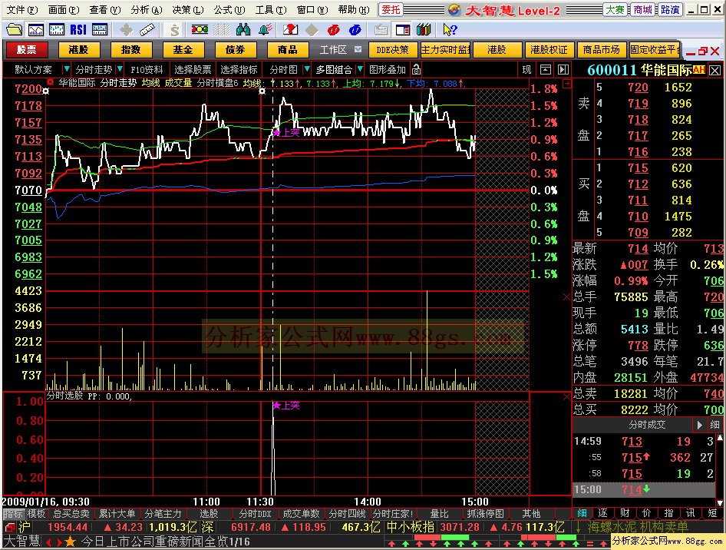Switch to the 指数 market tab
The height and width of the screenshot is (550, 726).
(x=130, y=50)
